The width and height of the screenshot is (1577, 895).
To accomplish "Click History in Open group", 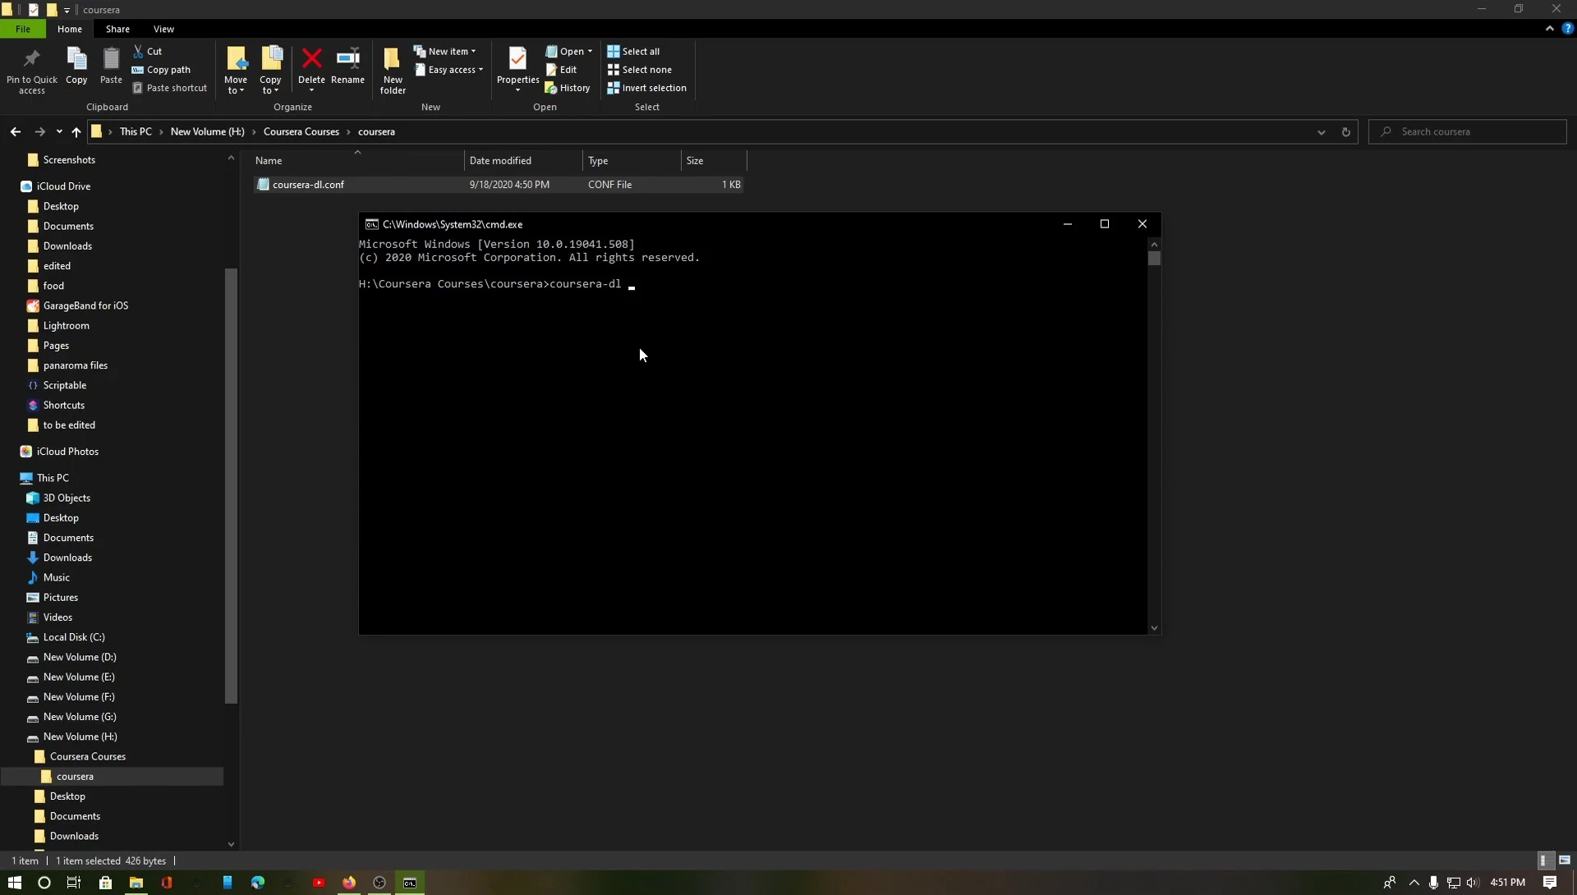I will pos(568,88).
